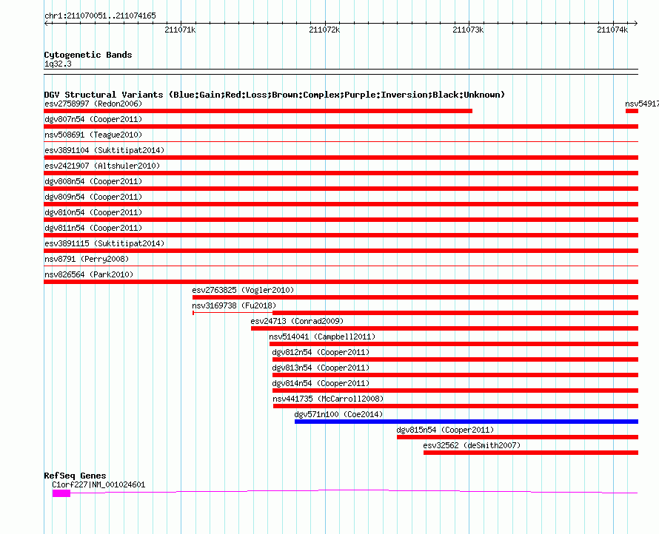Image resolution: width=659 pixels, height=534 pixels.
Task: Click nsv3169738 (Fu2018) label
Action: [x=234, y=305]
